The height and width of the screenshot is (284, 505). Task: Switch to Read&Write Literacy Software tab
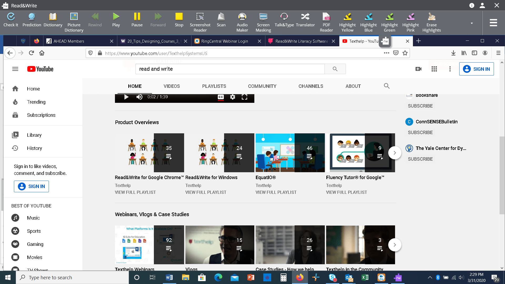(302, 41)
